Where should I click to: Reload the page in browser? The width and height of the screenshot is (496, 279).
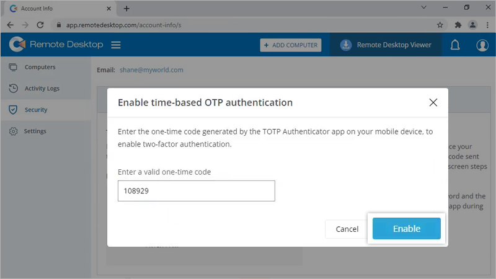point(40,25)
